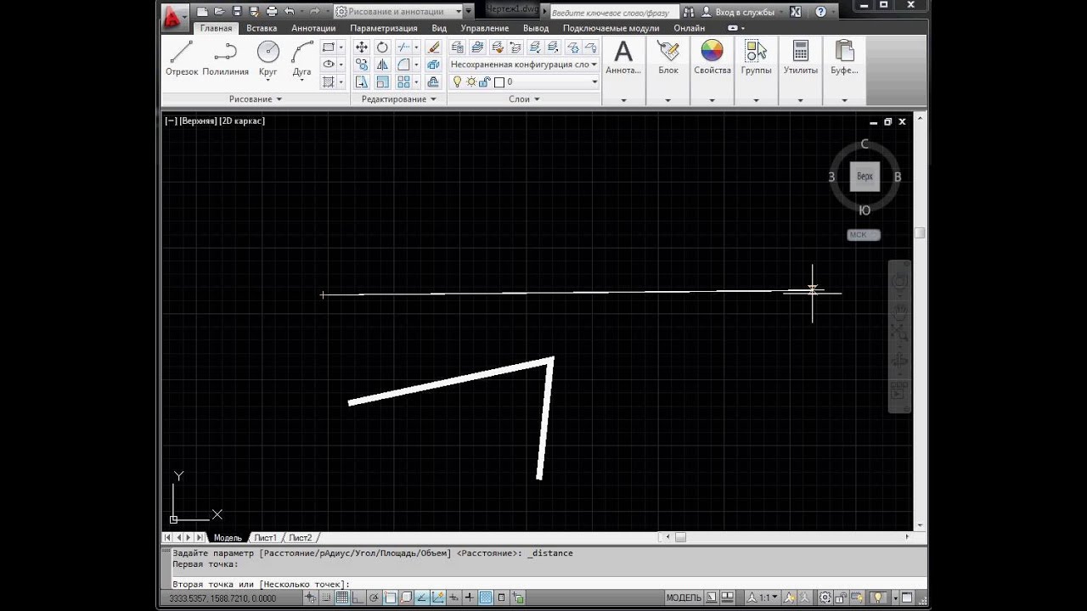Viewport: 1087px width, 611px height.
Task: Activate the Copy tool
Action: [362, 64]
